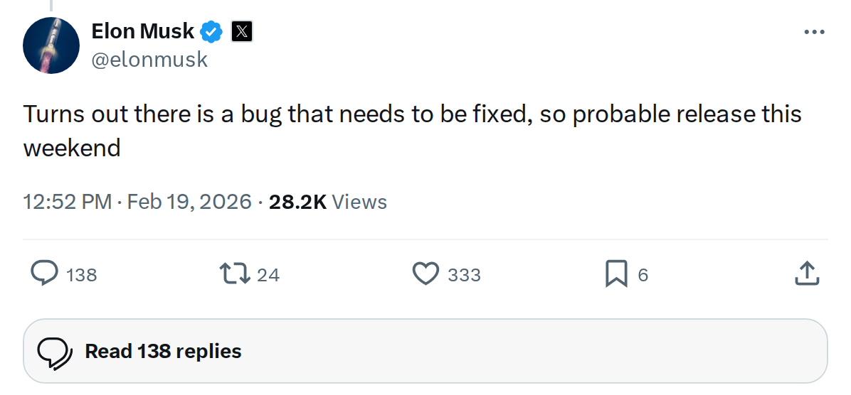Click the blue verified checkmark badge
Viewport: 851px width, 395px height.
pos(212,31)
